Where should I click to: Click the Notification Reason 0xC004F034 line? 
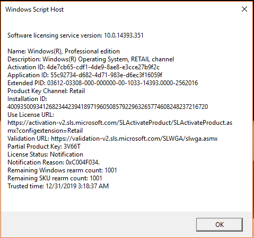tap(54, 162)
